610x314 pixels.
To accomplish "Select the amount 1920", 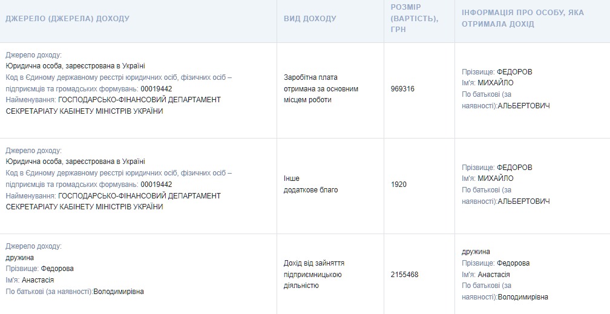I will 399,185.
